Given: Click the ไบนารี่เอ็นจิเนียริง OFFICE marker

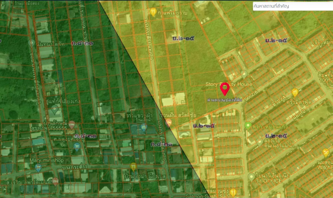Looking at the screenshot, I should pos(251,175).
